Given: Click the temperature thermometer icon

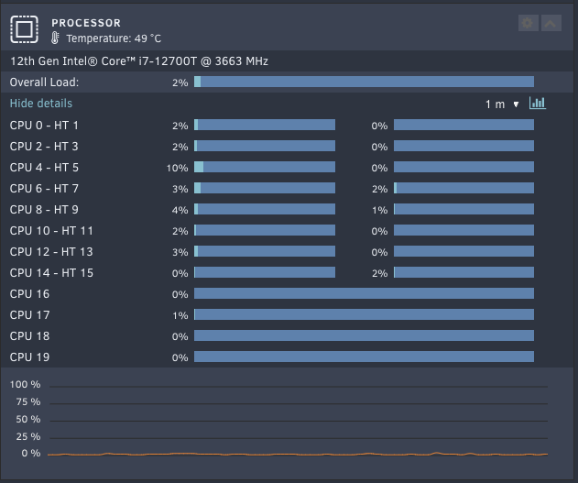Looking at the screenshot, I should 55,38.
